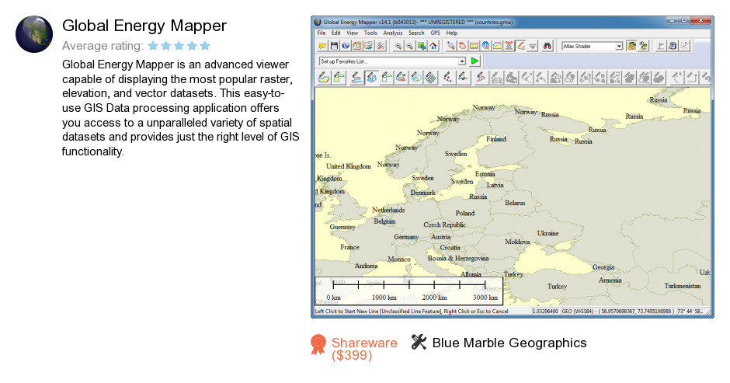Screen dimensions: 730x383
Task: Toggle the pressed freehand area draw tool
Action: pos(371,78)
